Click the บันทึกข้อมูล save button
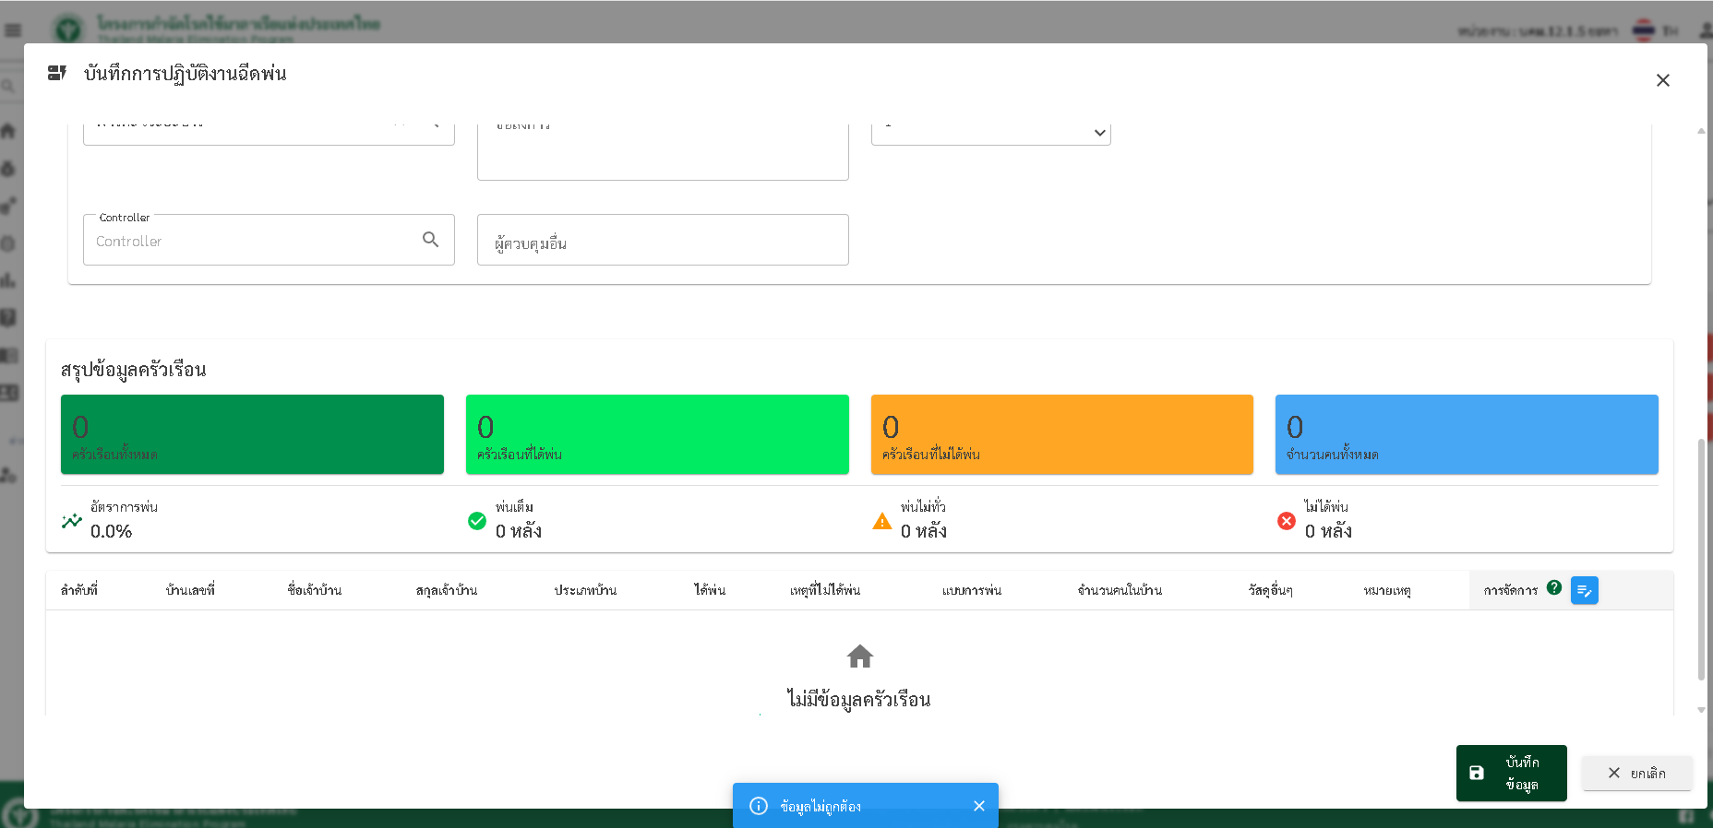This screenshot has width=1713, height=828. point(1511,773)
